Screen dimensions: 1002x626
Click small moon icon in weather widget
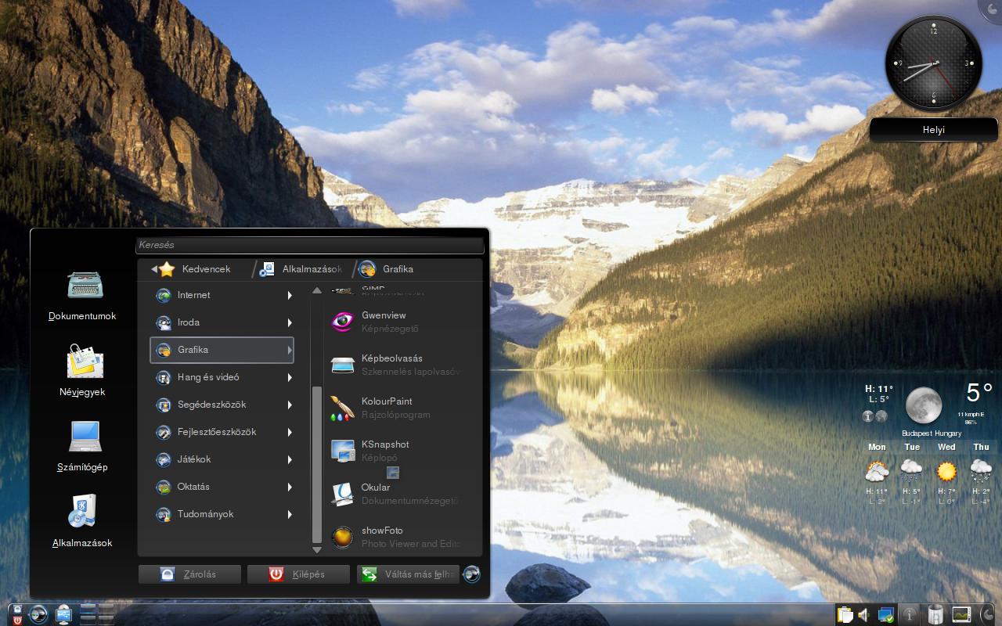point(881,416)
